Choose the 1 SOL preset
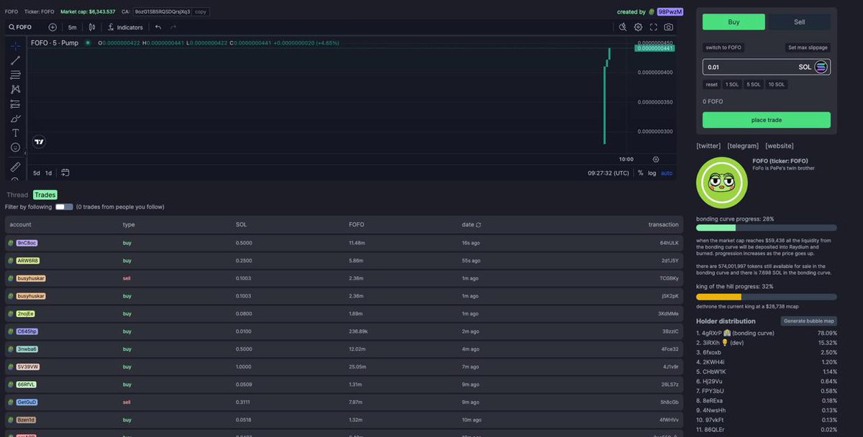The width and height of the screenshot is (863, 437). [x=732, y=84]
